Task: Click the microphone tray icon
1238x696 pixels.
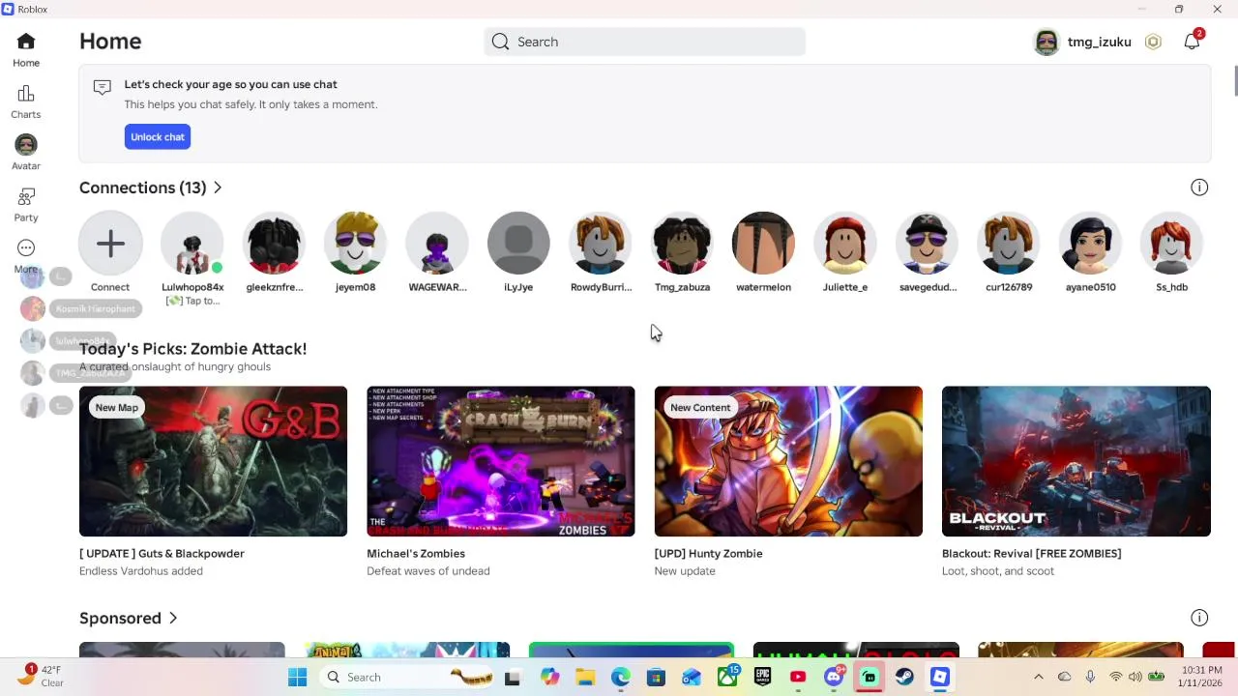Action: [1090, 678]
